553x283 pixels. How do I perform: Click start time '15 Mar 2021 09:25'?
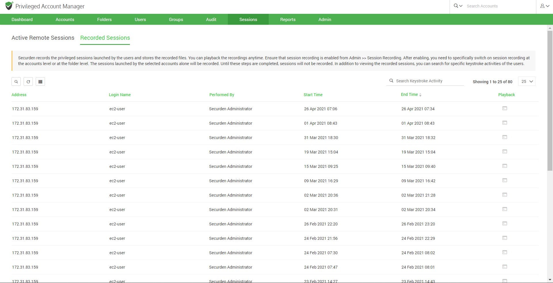coord(321,166)
